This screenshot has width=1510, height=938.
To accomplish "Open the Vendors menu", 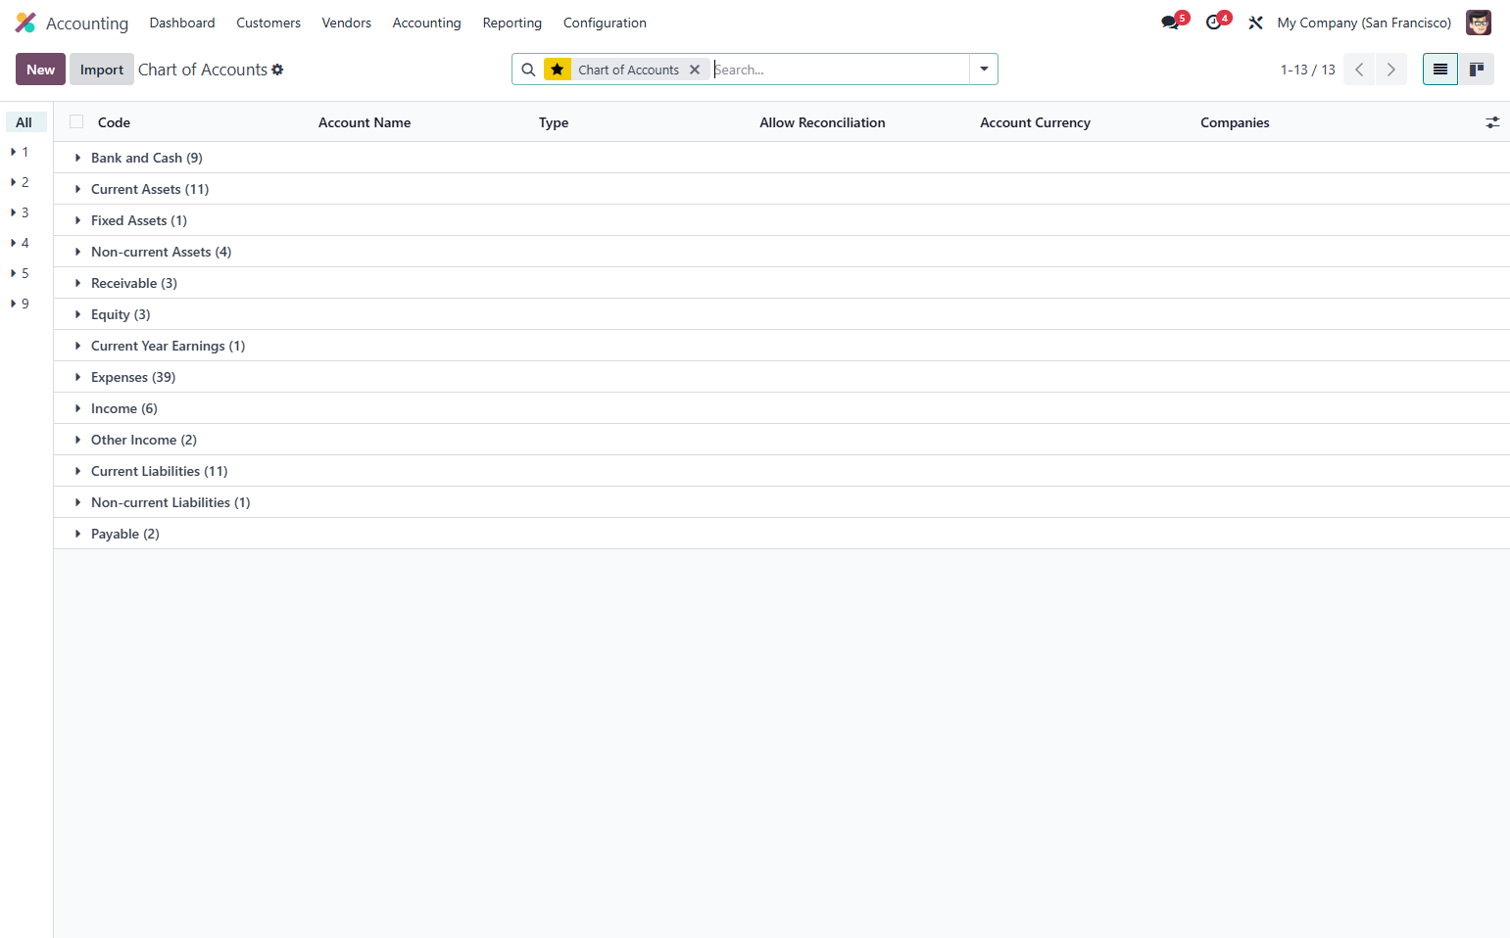I will (x=347, y=23).
